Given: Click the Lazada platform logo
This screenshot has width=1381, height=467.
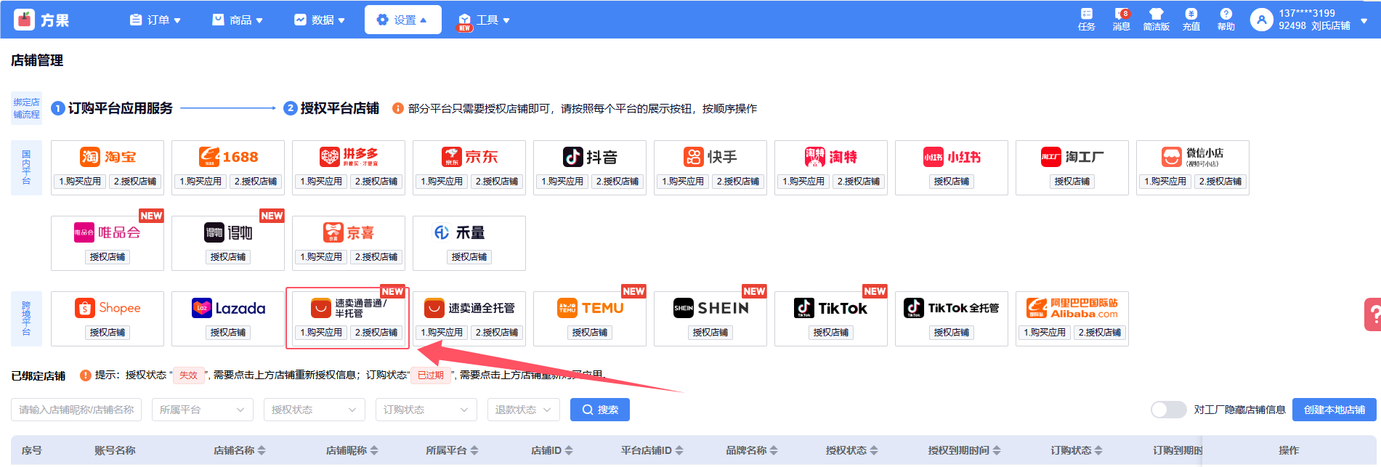Looking at the screenshot, I should click(x=228, y=308).
